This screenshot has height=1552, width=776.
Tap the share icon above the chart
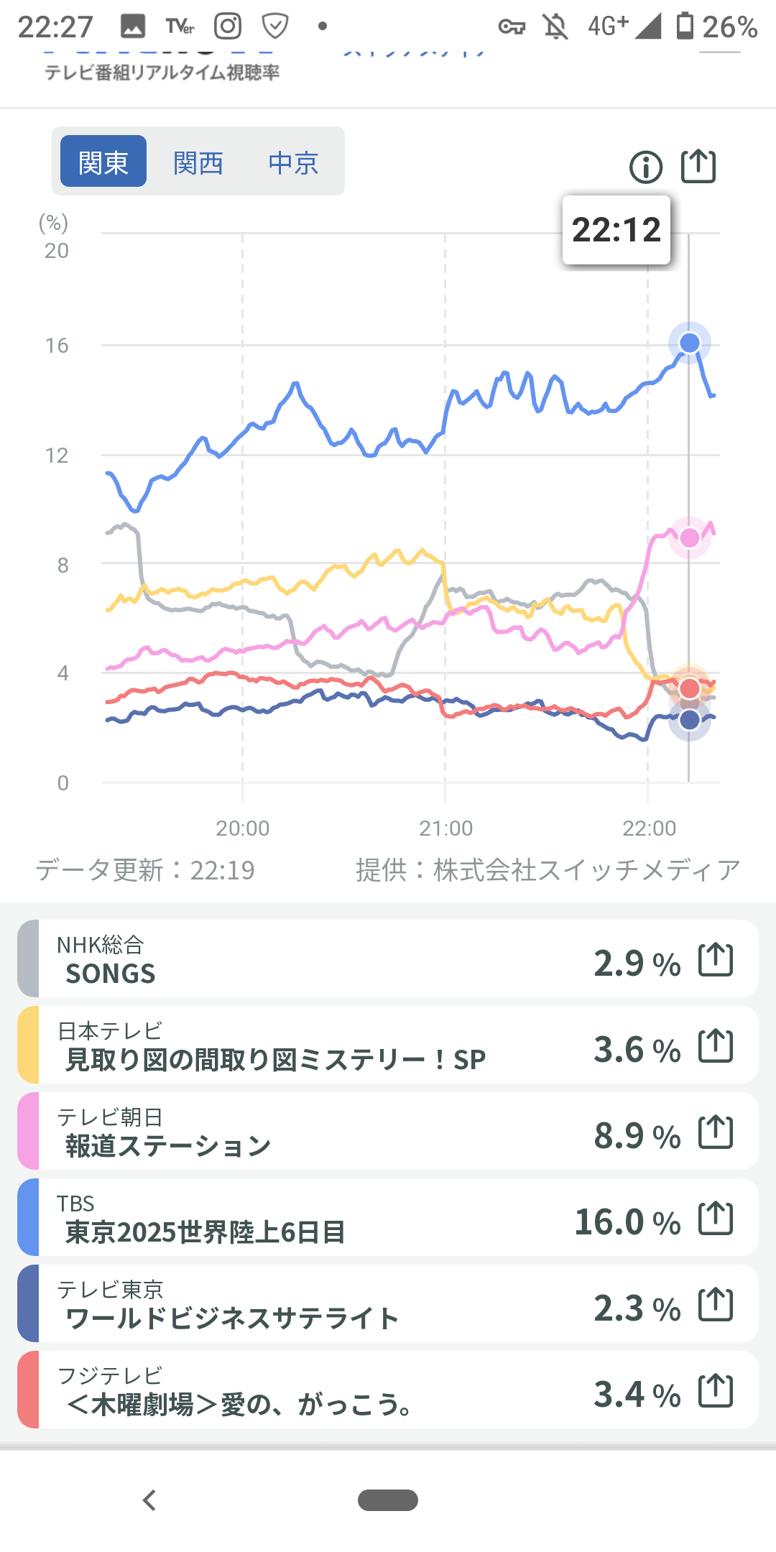point(698,167)
